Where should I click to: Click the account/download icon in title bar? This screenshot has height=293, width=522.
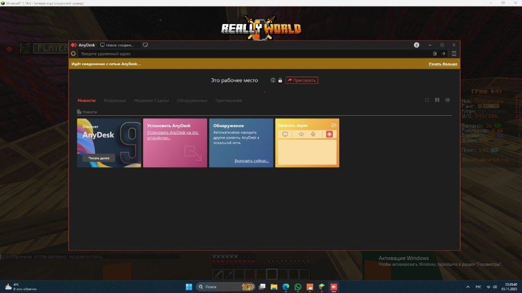pyautogui.click(x=417, y=45)
